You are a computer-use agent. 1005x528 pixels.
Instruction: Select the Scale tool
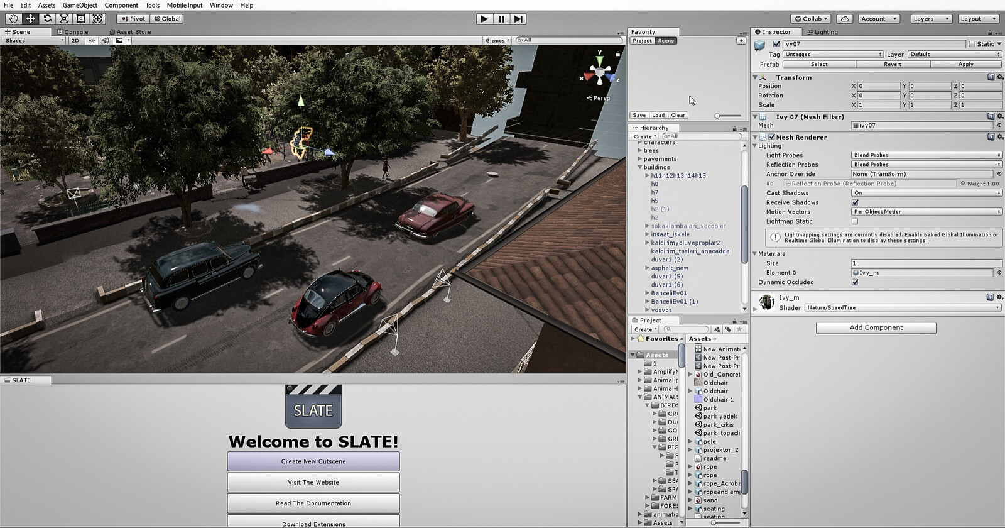tap(64, 19)
